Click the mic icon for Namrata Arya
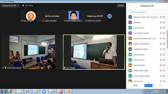 pos(161,60)
